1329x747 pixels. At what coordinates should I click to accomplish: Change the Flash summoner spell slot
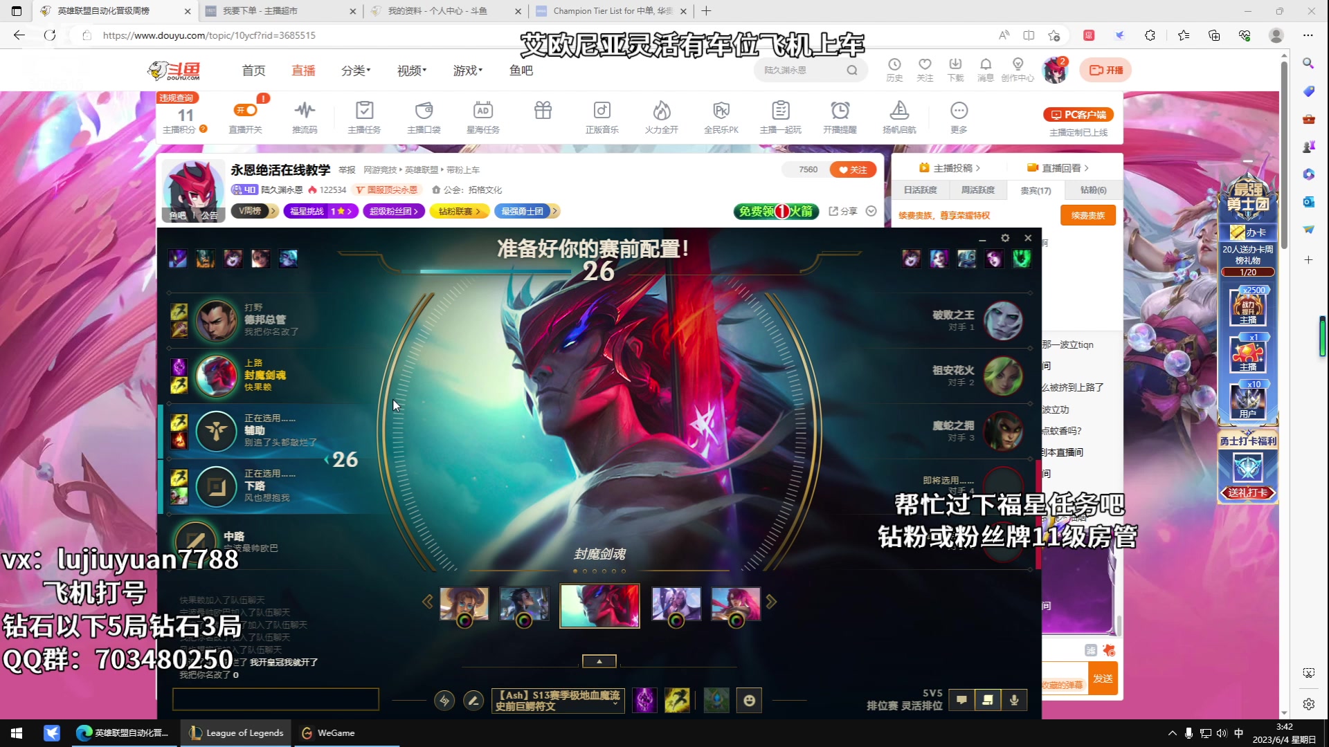pos(677,701)
